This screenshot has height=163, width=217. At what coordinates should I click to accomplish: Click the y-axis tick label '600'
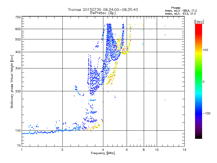(x=18, y=29)
